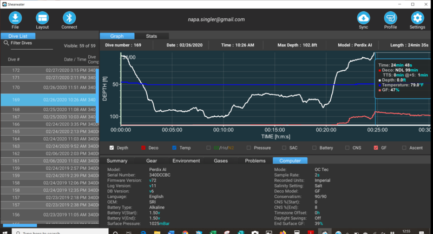Click the cloud Sync icon
The image size is (433, 234).
(364, 18)
